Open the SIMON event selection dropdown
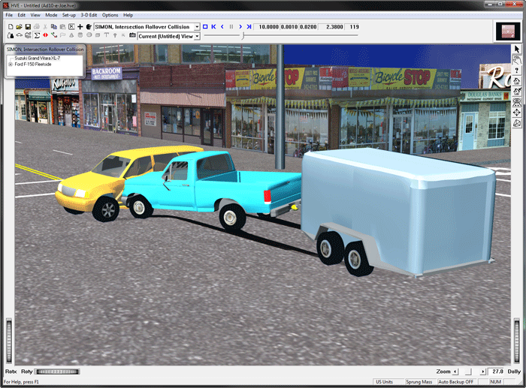 click(x=196, y=27)
